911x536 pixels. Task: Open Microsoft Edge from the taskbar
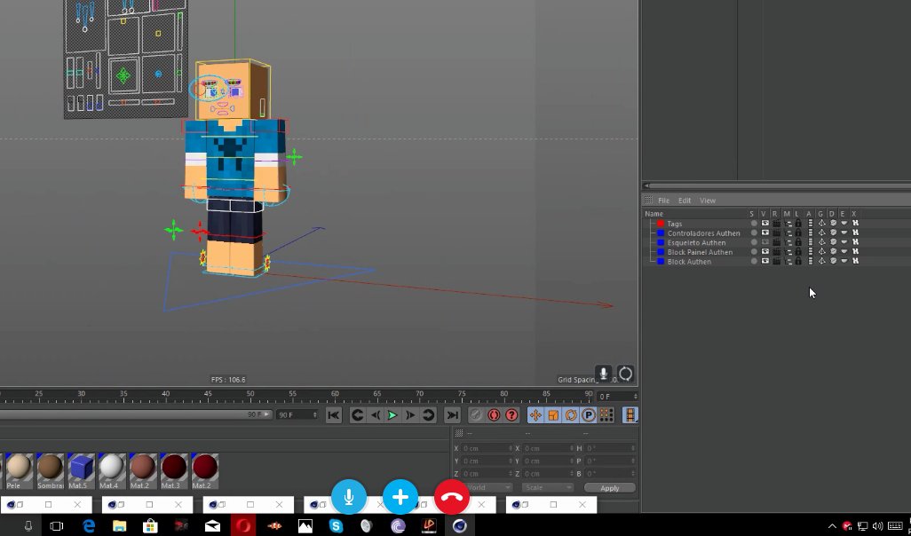pyautogui.click(x=88, y=525)
